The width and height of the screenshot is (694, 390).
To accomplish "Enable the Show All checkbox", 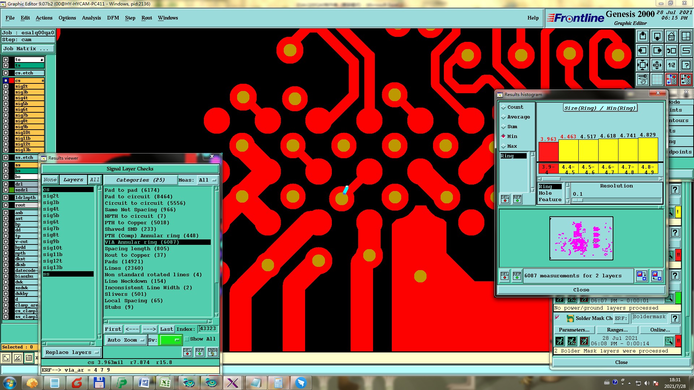I will 187,339.
